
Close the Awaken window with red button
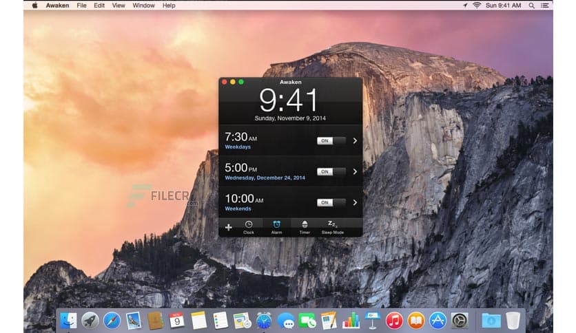click(225, 82)
